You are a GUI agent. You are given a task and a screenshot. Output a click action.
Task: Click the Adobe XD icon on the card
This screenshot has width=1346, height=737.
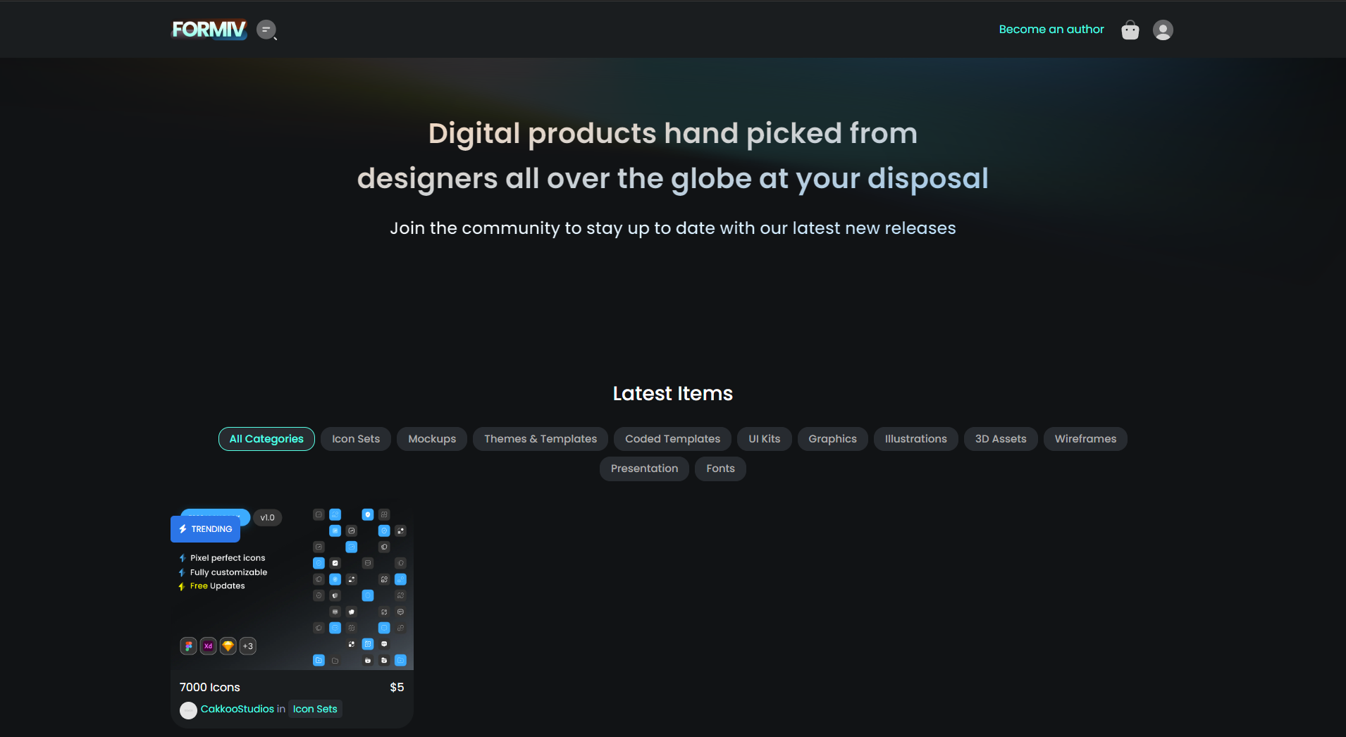209,646
